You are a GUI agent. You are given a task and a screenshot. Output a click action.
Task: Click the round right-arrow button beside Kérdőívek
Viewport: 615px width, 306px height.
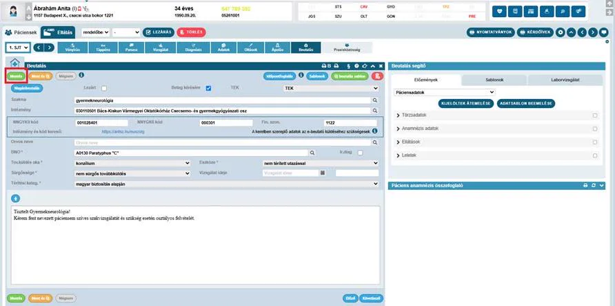pyautogui.click(x=593, y=32)
